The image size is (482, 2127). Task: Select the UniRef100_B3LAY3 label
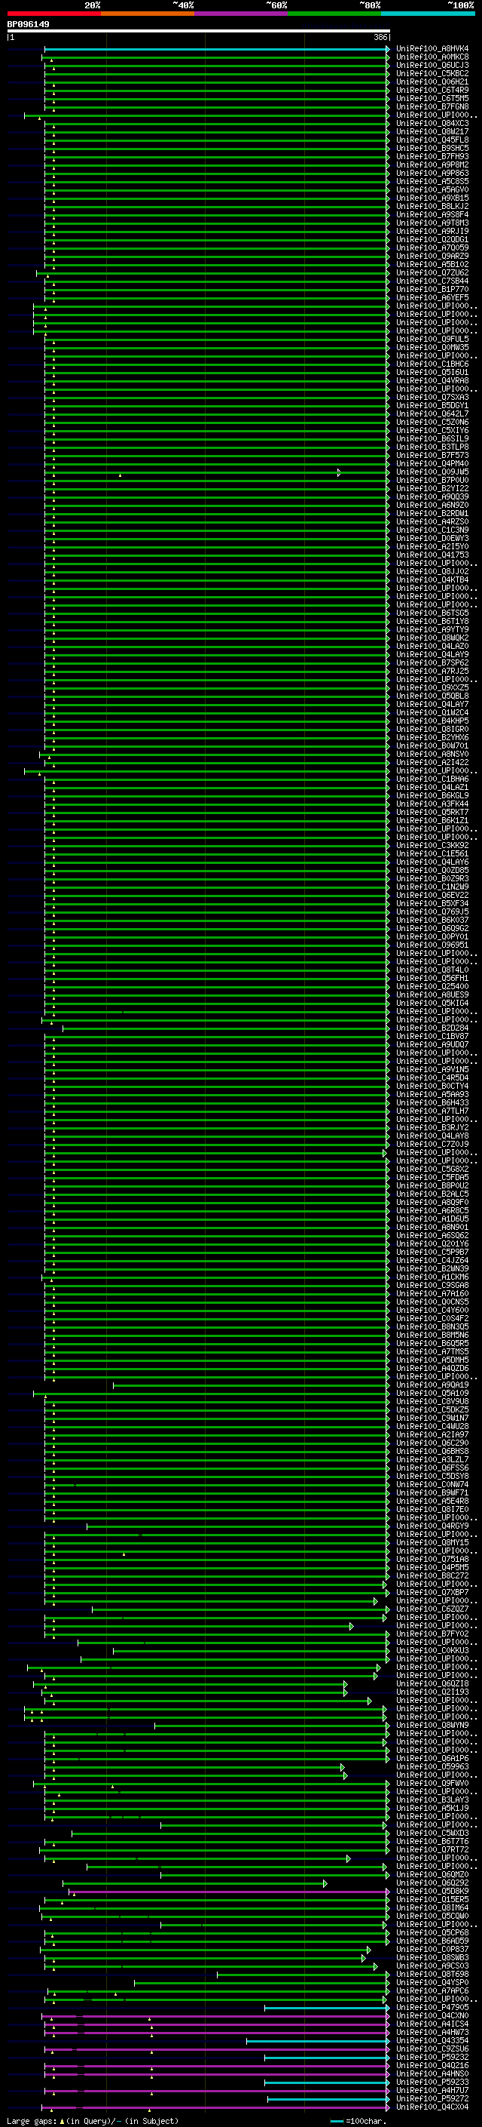coord(432,1800)
